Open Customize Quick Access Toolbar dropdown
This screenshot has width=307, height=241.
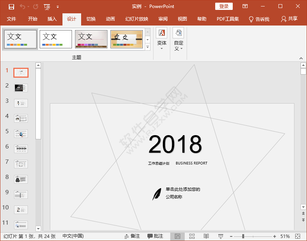58,7
